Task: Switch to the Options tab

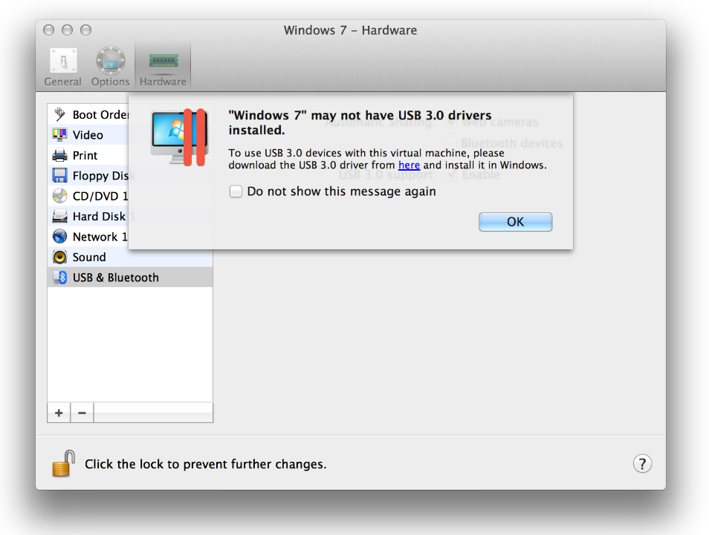Action: [x=110, y=67]
